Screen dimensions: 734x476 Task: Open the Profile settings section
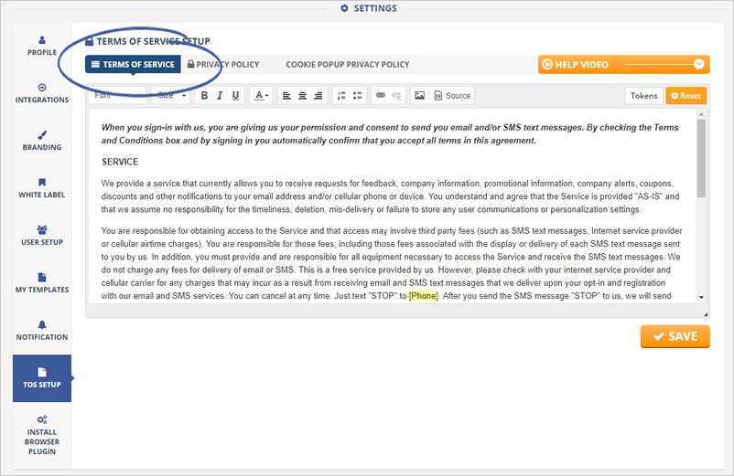pos(42,46)
